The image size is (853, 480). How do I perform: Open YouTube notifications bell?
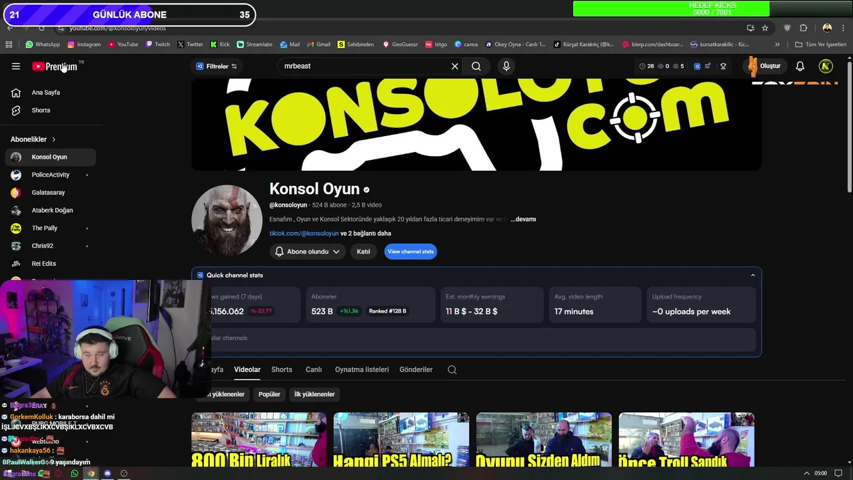tap(800, 66)
